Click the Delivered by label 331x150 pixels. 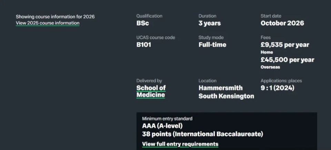coord(149,81)
